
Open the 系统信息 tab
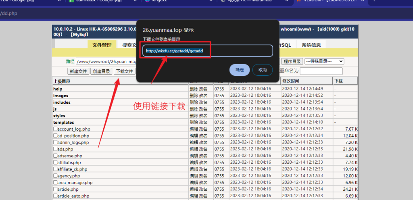point(311,45)
